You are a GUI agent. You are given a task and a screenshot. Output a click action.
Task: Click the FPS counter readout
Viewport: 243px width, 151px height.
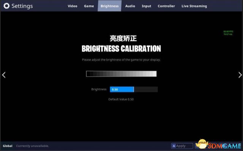click(228, 33)
